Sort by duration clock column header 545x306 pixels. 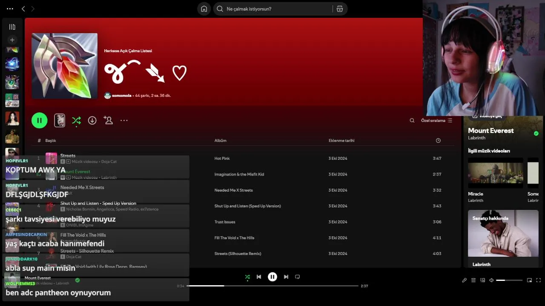tap(438, 140)
